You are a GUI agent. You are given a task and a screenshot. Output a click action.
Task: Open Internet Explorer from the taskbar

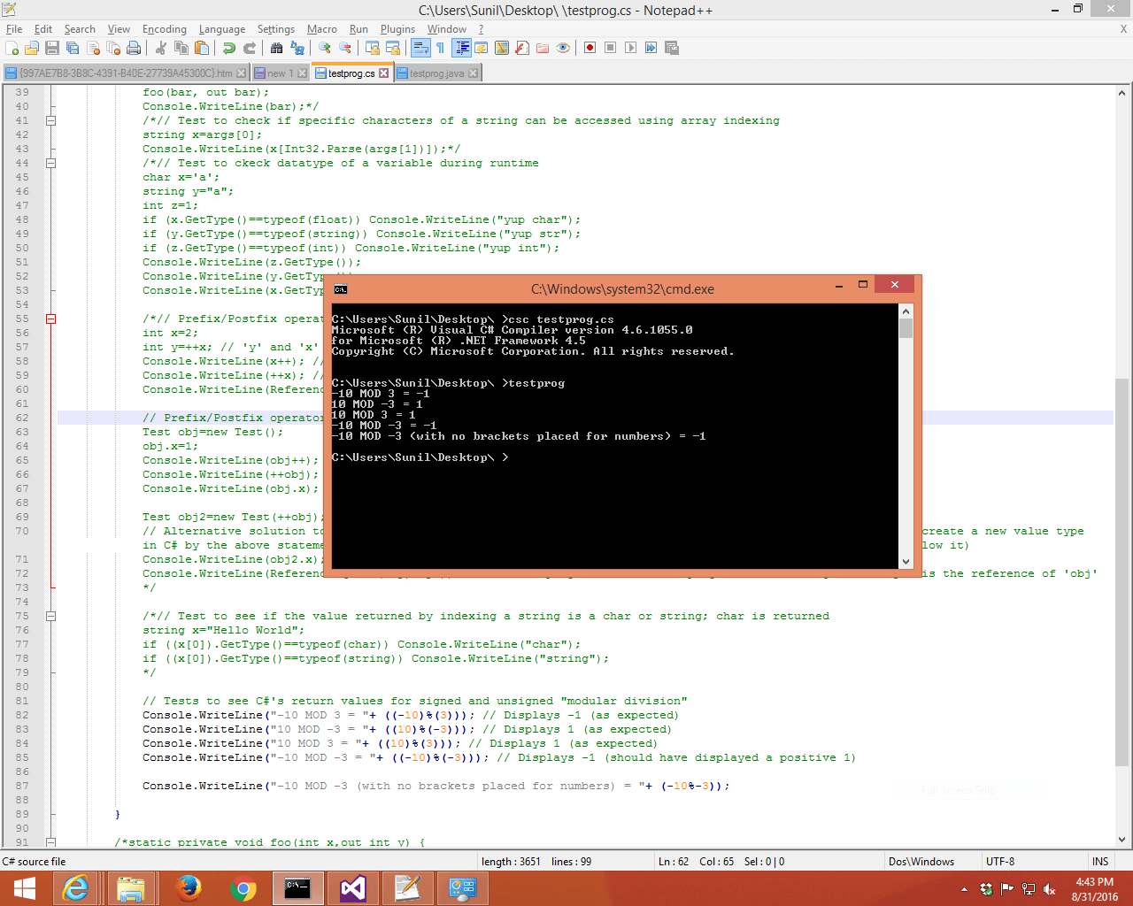77,888
